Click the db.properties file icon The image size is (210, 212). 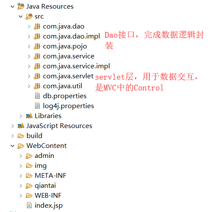tap(37, 96)
